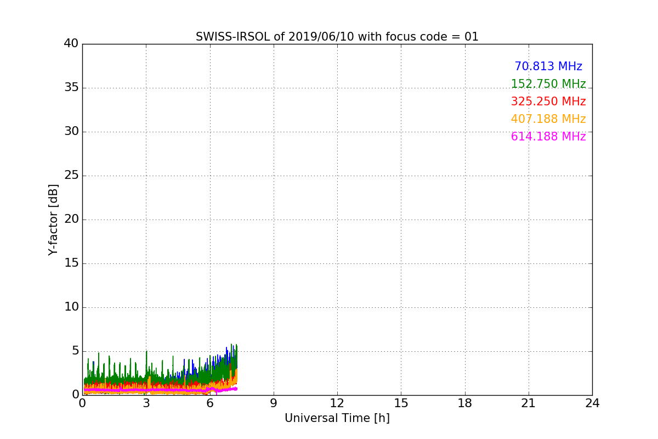Viewport: 658px width, 439px height.
Task: Click the x-axis tick label 18
Action: pos(465,403)
